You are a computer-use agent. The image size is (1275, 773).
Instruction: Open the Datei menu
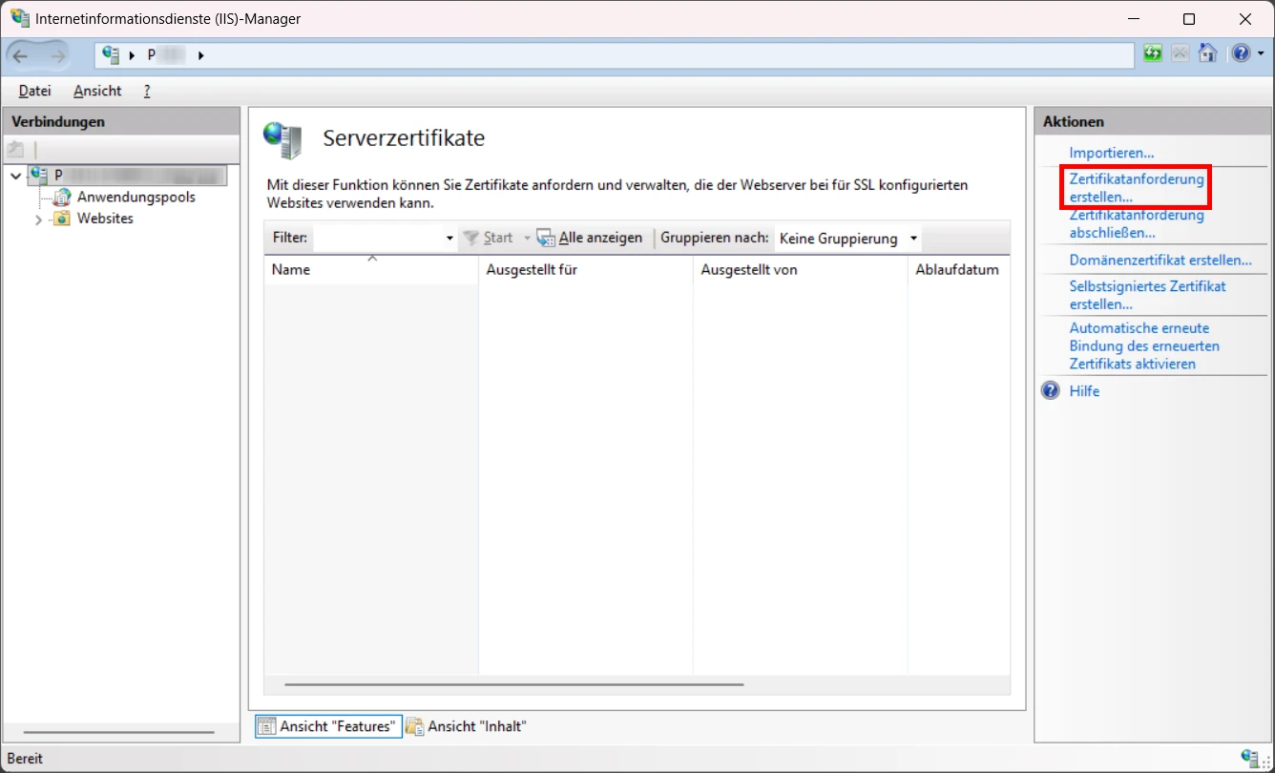click(34, 91)
